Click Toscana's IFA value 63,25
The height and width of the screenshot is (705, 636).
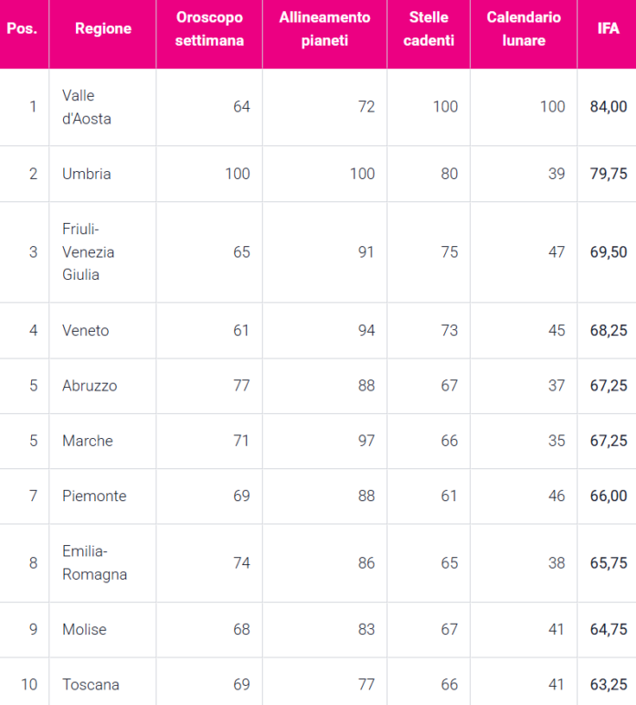click(608, 684)
